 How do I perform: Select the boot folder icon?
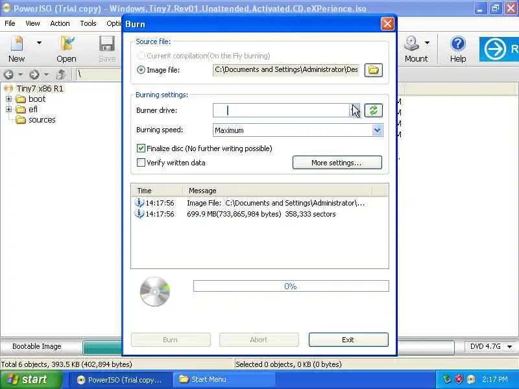[x=21, y=99]
